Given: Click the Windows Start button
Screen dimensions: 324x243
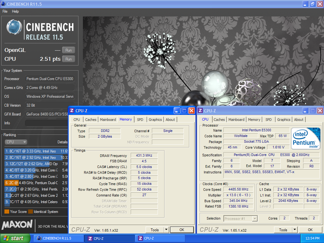Looking at the screenshot, I should pos(15,239).
